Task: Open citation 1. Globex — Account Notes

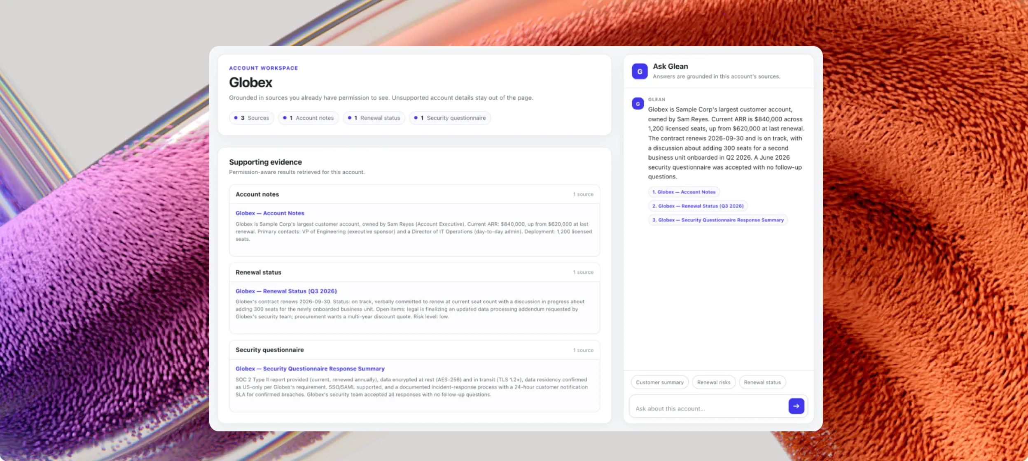Action: coord(684,192)
